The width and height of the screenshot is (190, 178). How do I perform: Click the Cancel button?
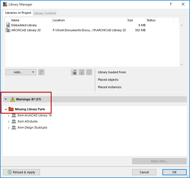(x=144, y=172)
